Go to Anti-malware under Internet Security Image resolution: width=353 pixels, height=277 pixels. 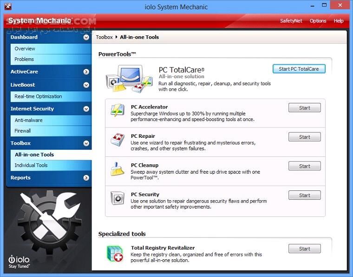pyautogui.click(x=29, y=120)
